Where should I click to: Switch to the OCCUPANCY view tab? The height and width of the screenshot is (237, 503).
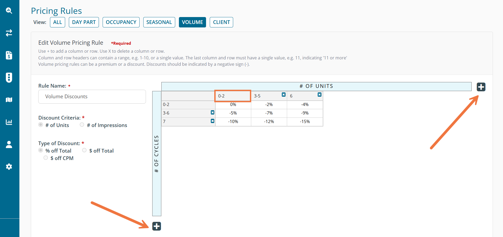[121, 22]
